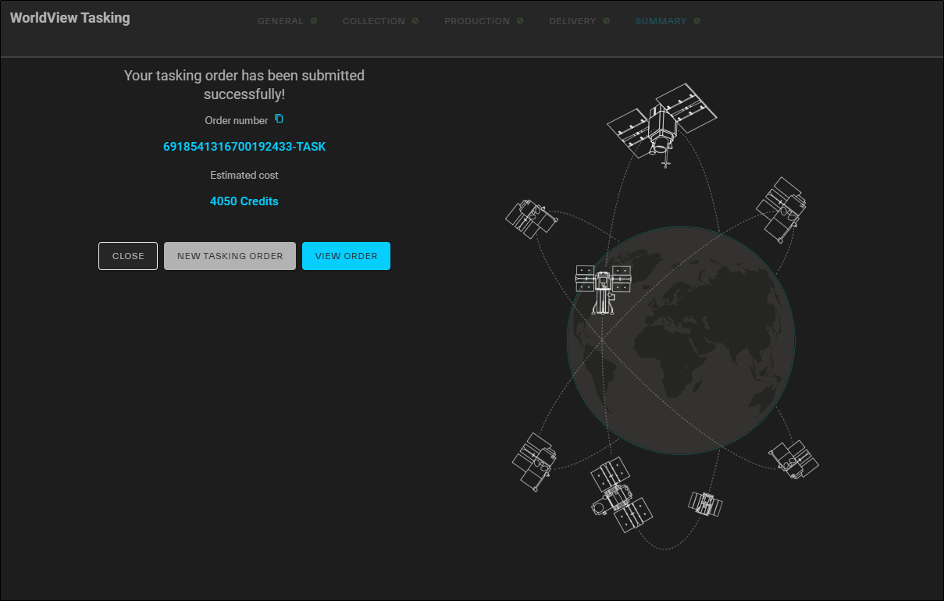Click the checkmark icon beside COLLECTION
The image size is (944, 601).
[x=415, y=21]
